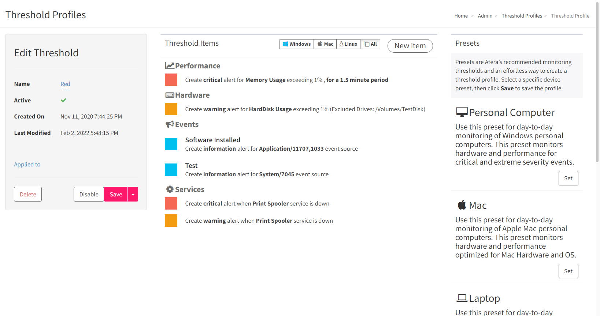This screenshot has height=316, width=600.
Task: Click the Linux penguin icon in filter
Action: (341, 44)
